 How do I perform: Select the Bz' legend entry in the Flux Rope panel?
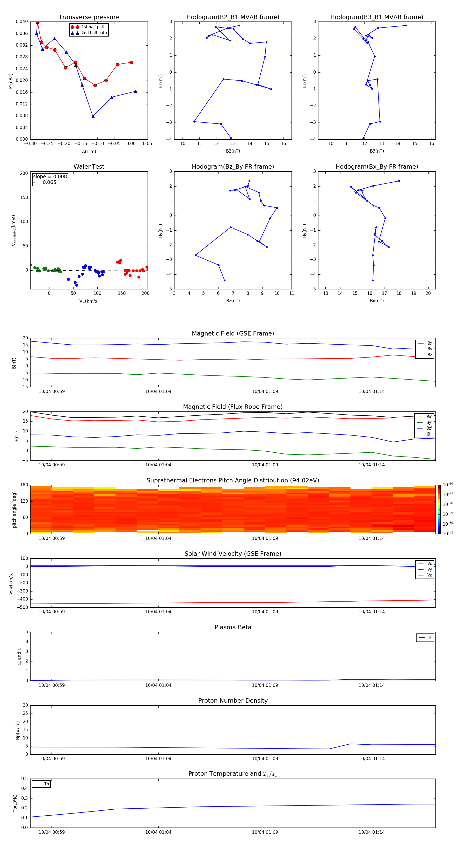pyautogui.click(x=425, y=428)
